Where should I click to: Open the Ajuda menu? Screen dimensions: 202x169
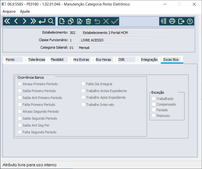[x=25, y=11]
